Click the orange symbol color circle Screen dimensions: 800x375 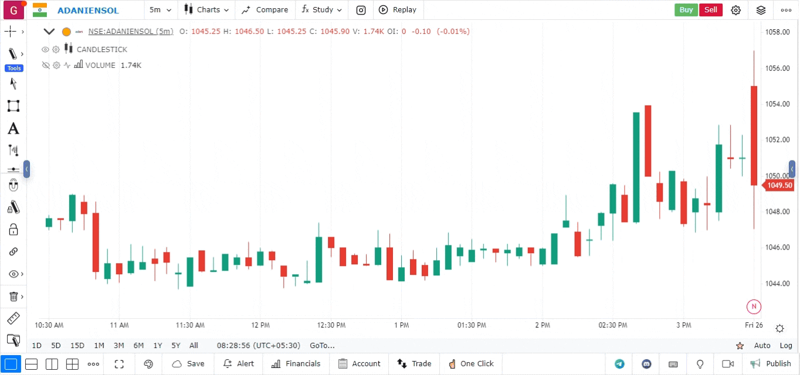tap(66, 32)
